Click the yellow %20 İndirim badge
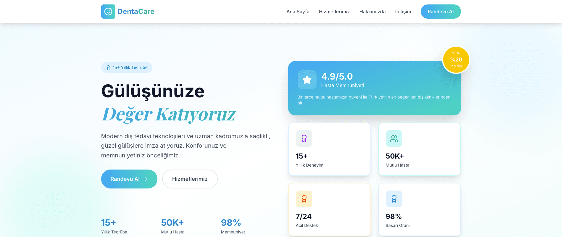 [456, 59]
